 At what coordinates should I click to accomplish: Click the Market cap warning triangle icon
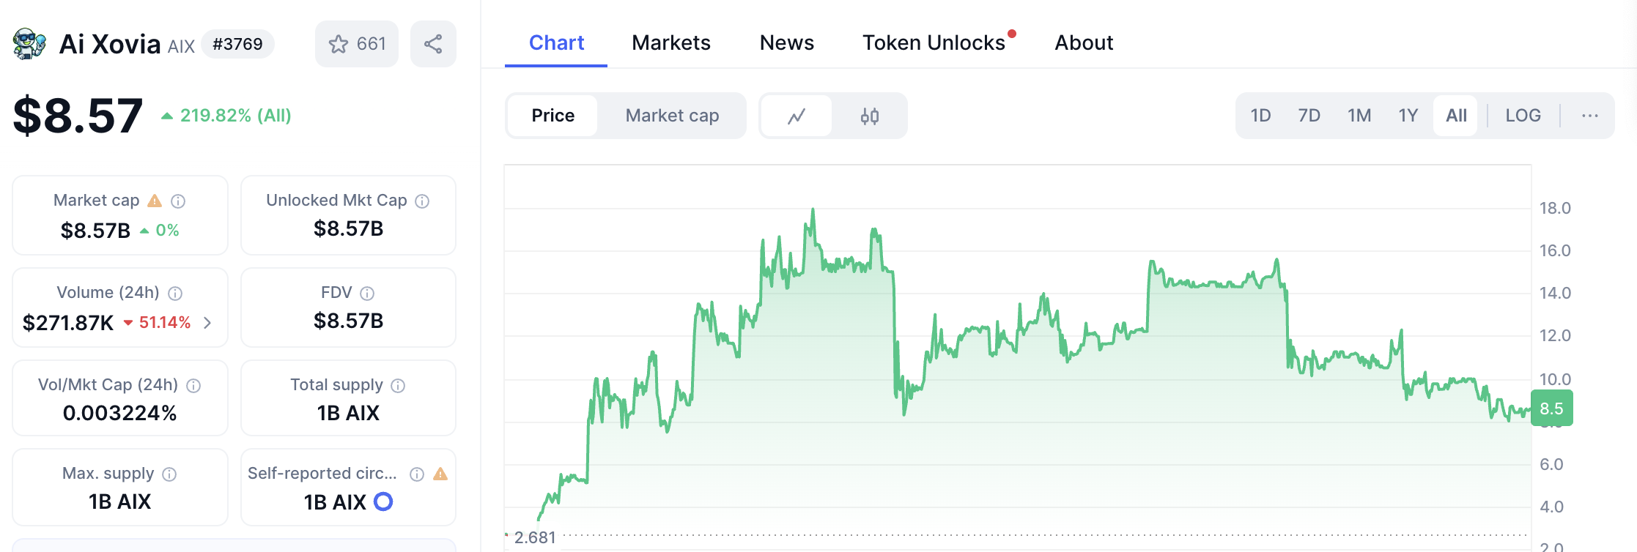(x=155, y=201)
